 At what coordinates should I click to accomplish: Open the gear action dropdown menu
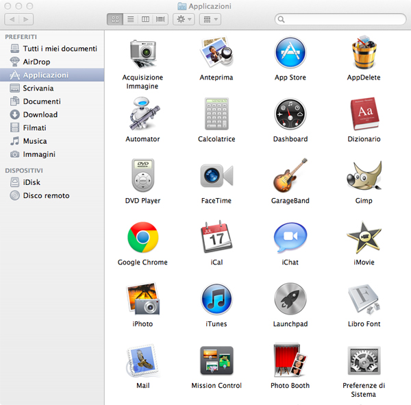pyautogui.click(x=183, y=19)
